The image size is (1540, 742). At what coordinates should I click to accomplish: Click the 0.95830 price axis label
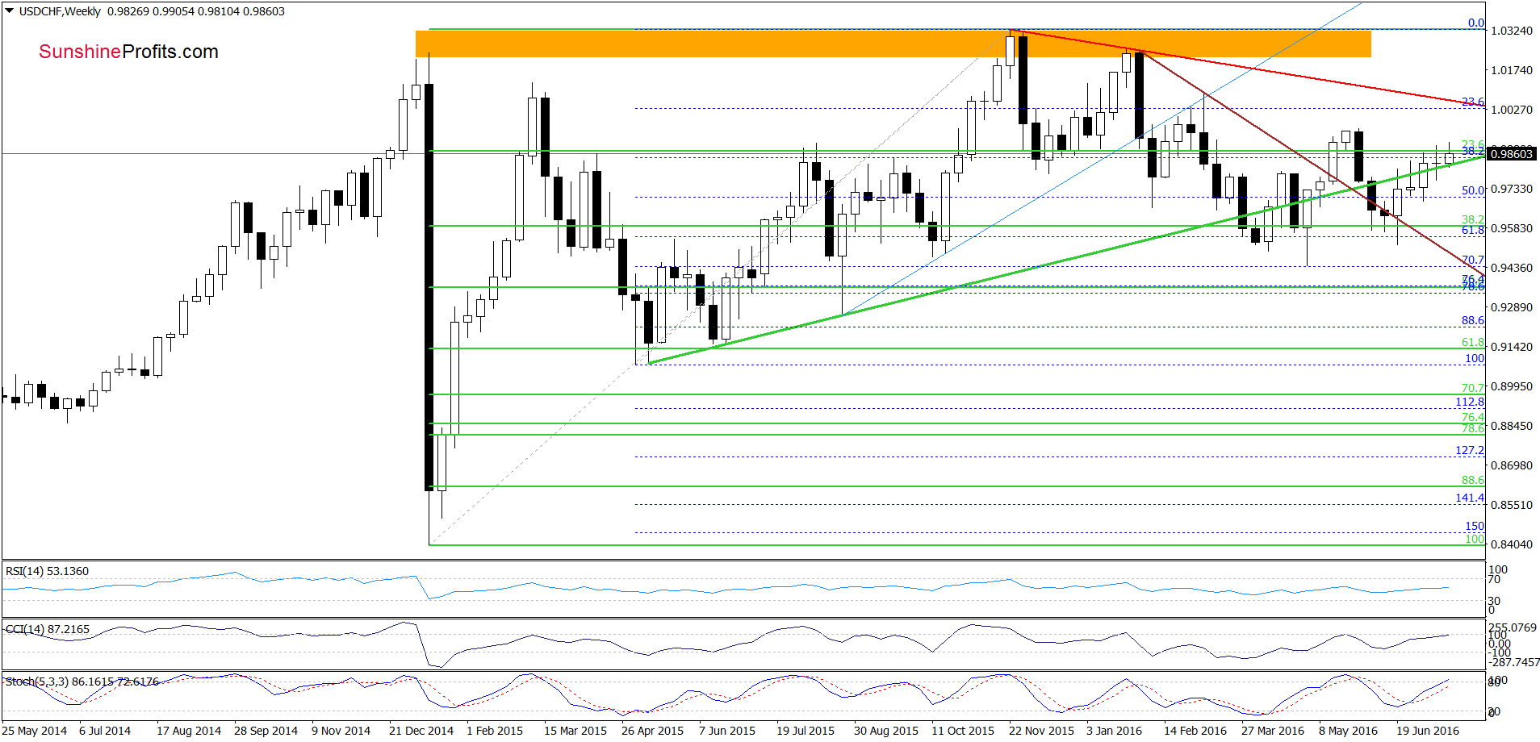(x=1512, y=228)
